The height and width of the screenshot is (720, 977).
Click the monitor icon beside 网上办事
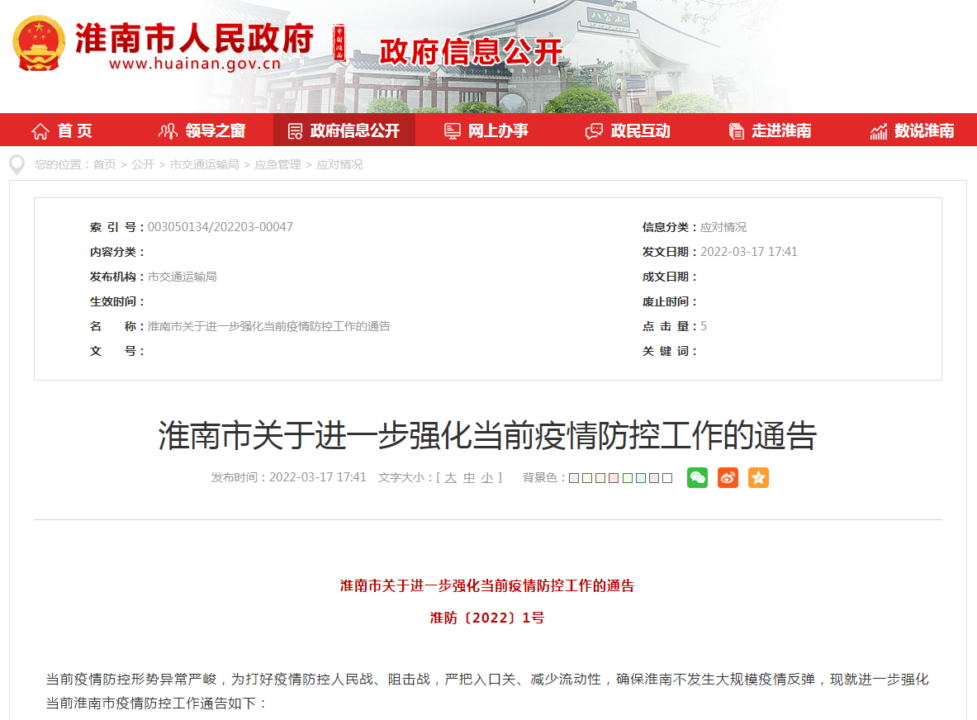(x=451, y=130)
